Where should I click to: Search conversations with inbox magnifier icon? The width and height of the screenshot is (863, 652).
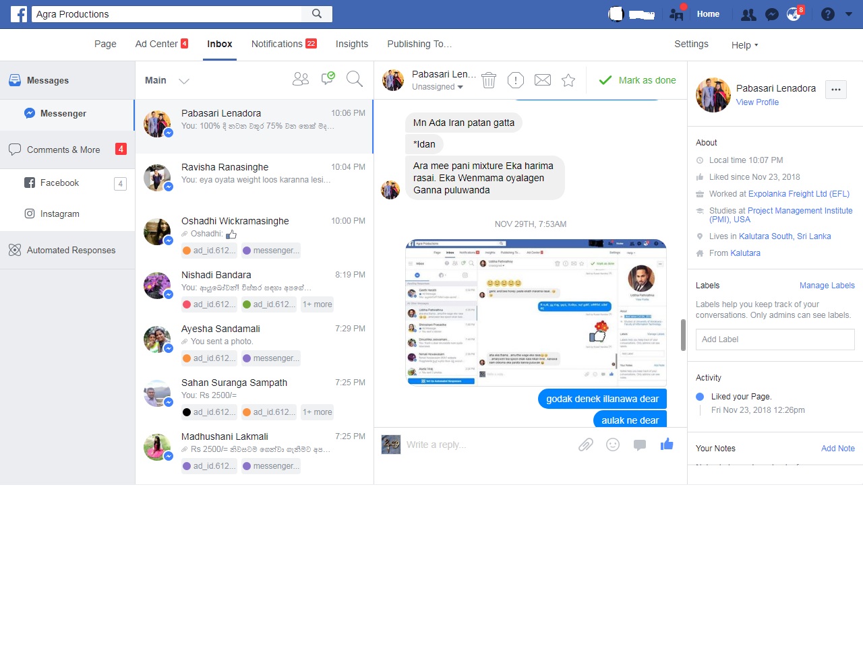pyautogui.click(x=355, y=79)
